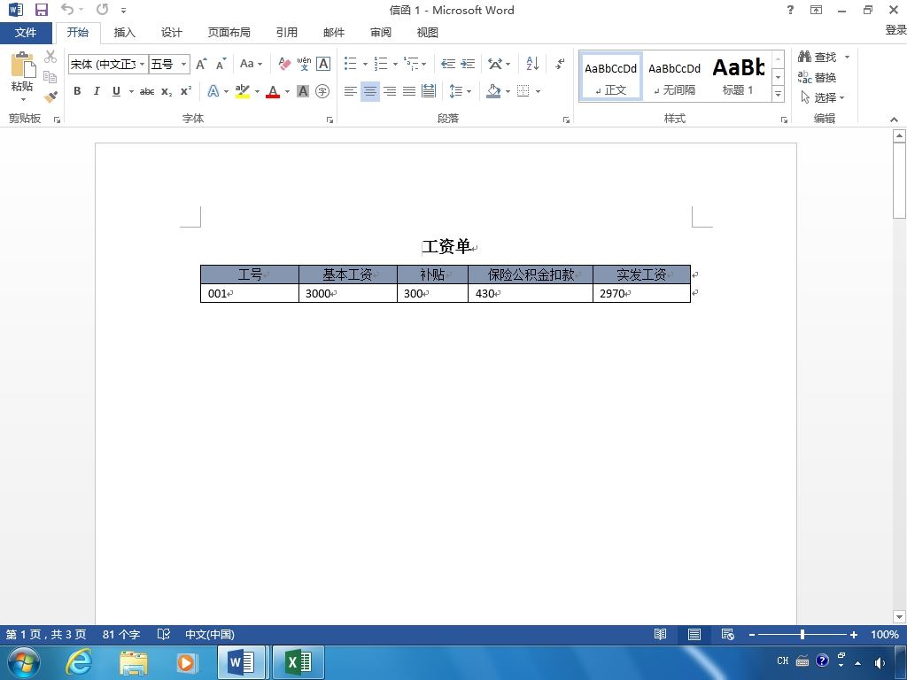
Task: Undo the last action
Action: point(67,9)
